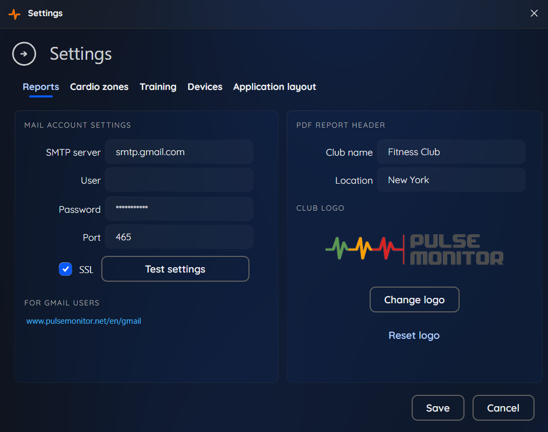Viewport: 548px width, 432px height.
Task: Select the Port field showing 465
Action: [179, 237]
